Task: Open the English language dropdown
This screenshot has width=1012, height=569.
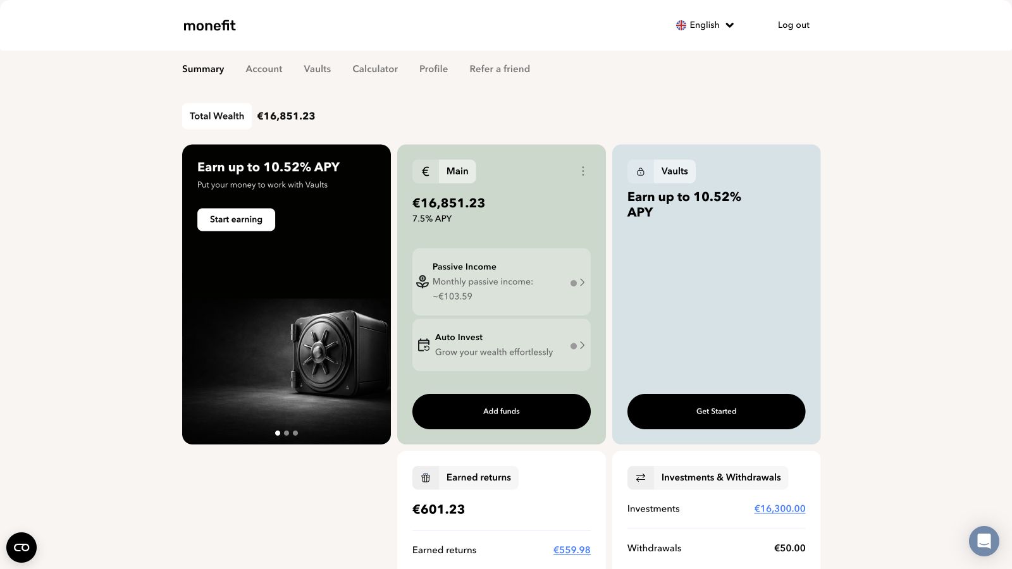Action: click(705, 25)
